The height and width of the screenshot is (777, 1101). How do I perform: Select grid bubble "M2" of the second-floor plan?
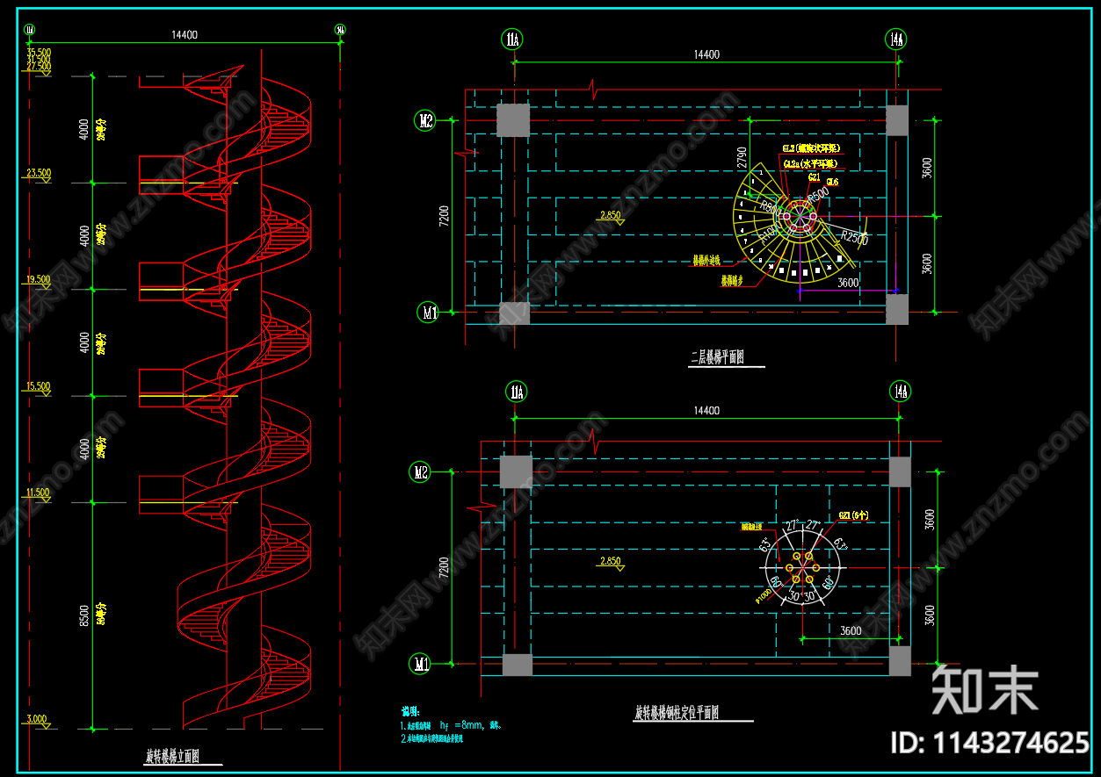coord(425,121)
